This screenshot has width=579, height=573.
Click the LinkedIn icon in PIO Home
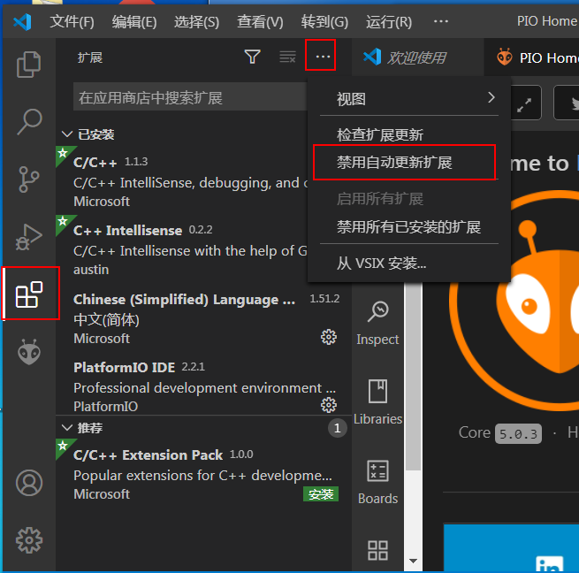tap(550, 564)
